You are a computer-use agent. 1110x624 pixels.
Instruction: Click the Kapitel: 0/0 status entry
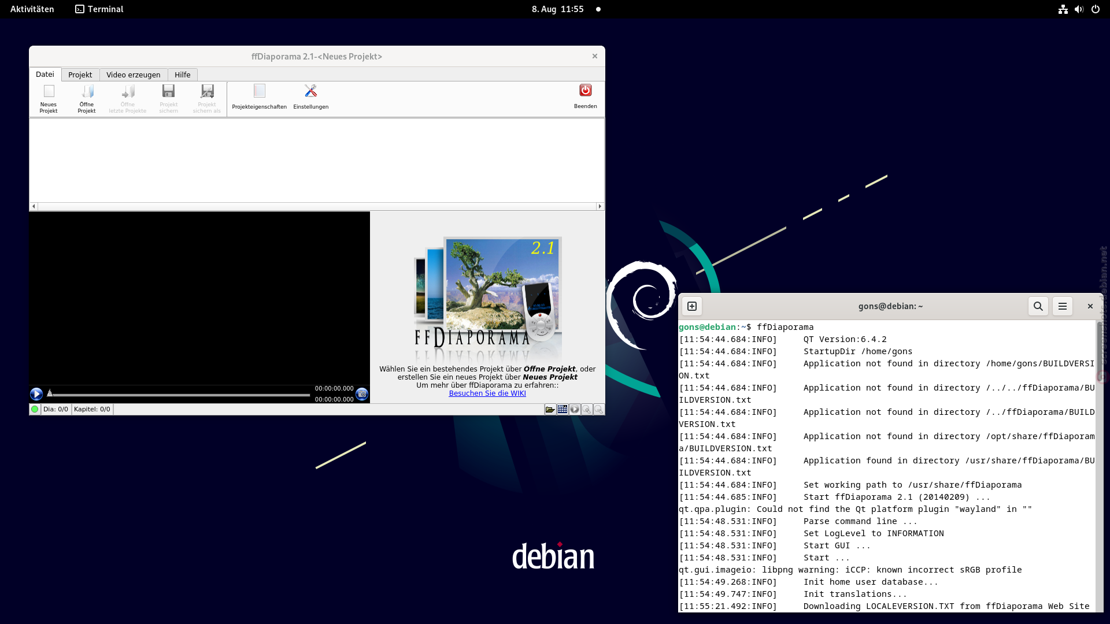[92, 409]
